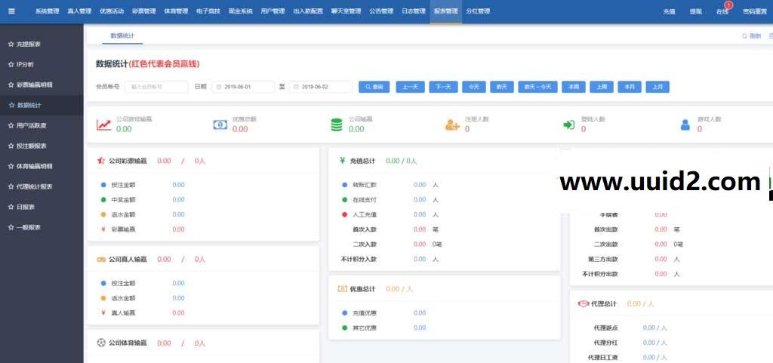Image resolution: width=773 pixels, height=363 pixels.
Task: Open the 报表管理 top menu
Action: (445, 11)
